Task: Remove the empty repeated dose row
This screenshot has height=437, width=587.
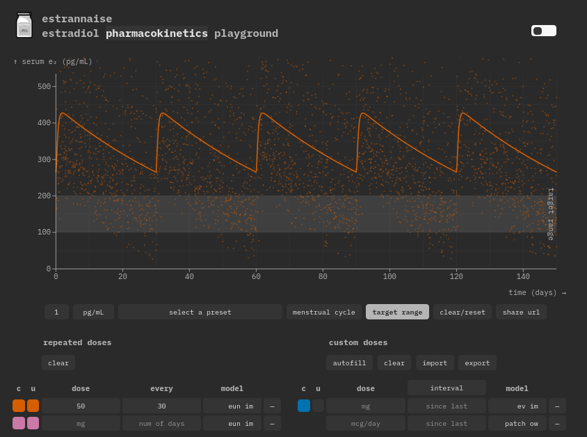Action: point(272,424)
